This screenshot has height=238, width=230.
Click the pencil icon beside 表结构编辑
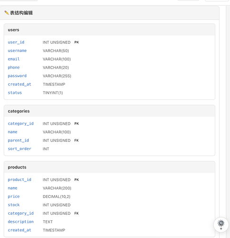7,12
